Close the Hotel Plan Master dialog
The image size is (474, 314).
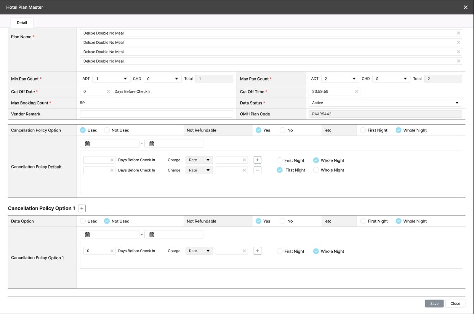click(x=466, y=7)
